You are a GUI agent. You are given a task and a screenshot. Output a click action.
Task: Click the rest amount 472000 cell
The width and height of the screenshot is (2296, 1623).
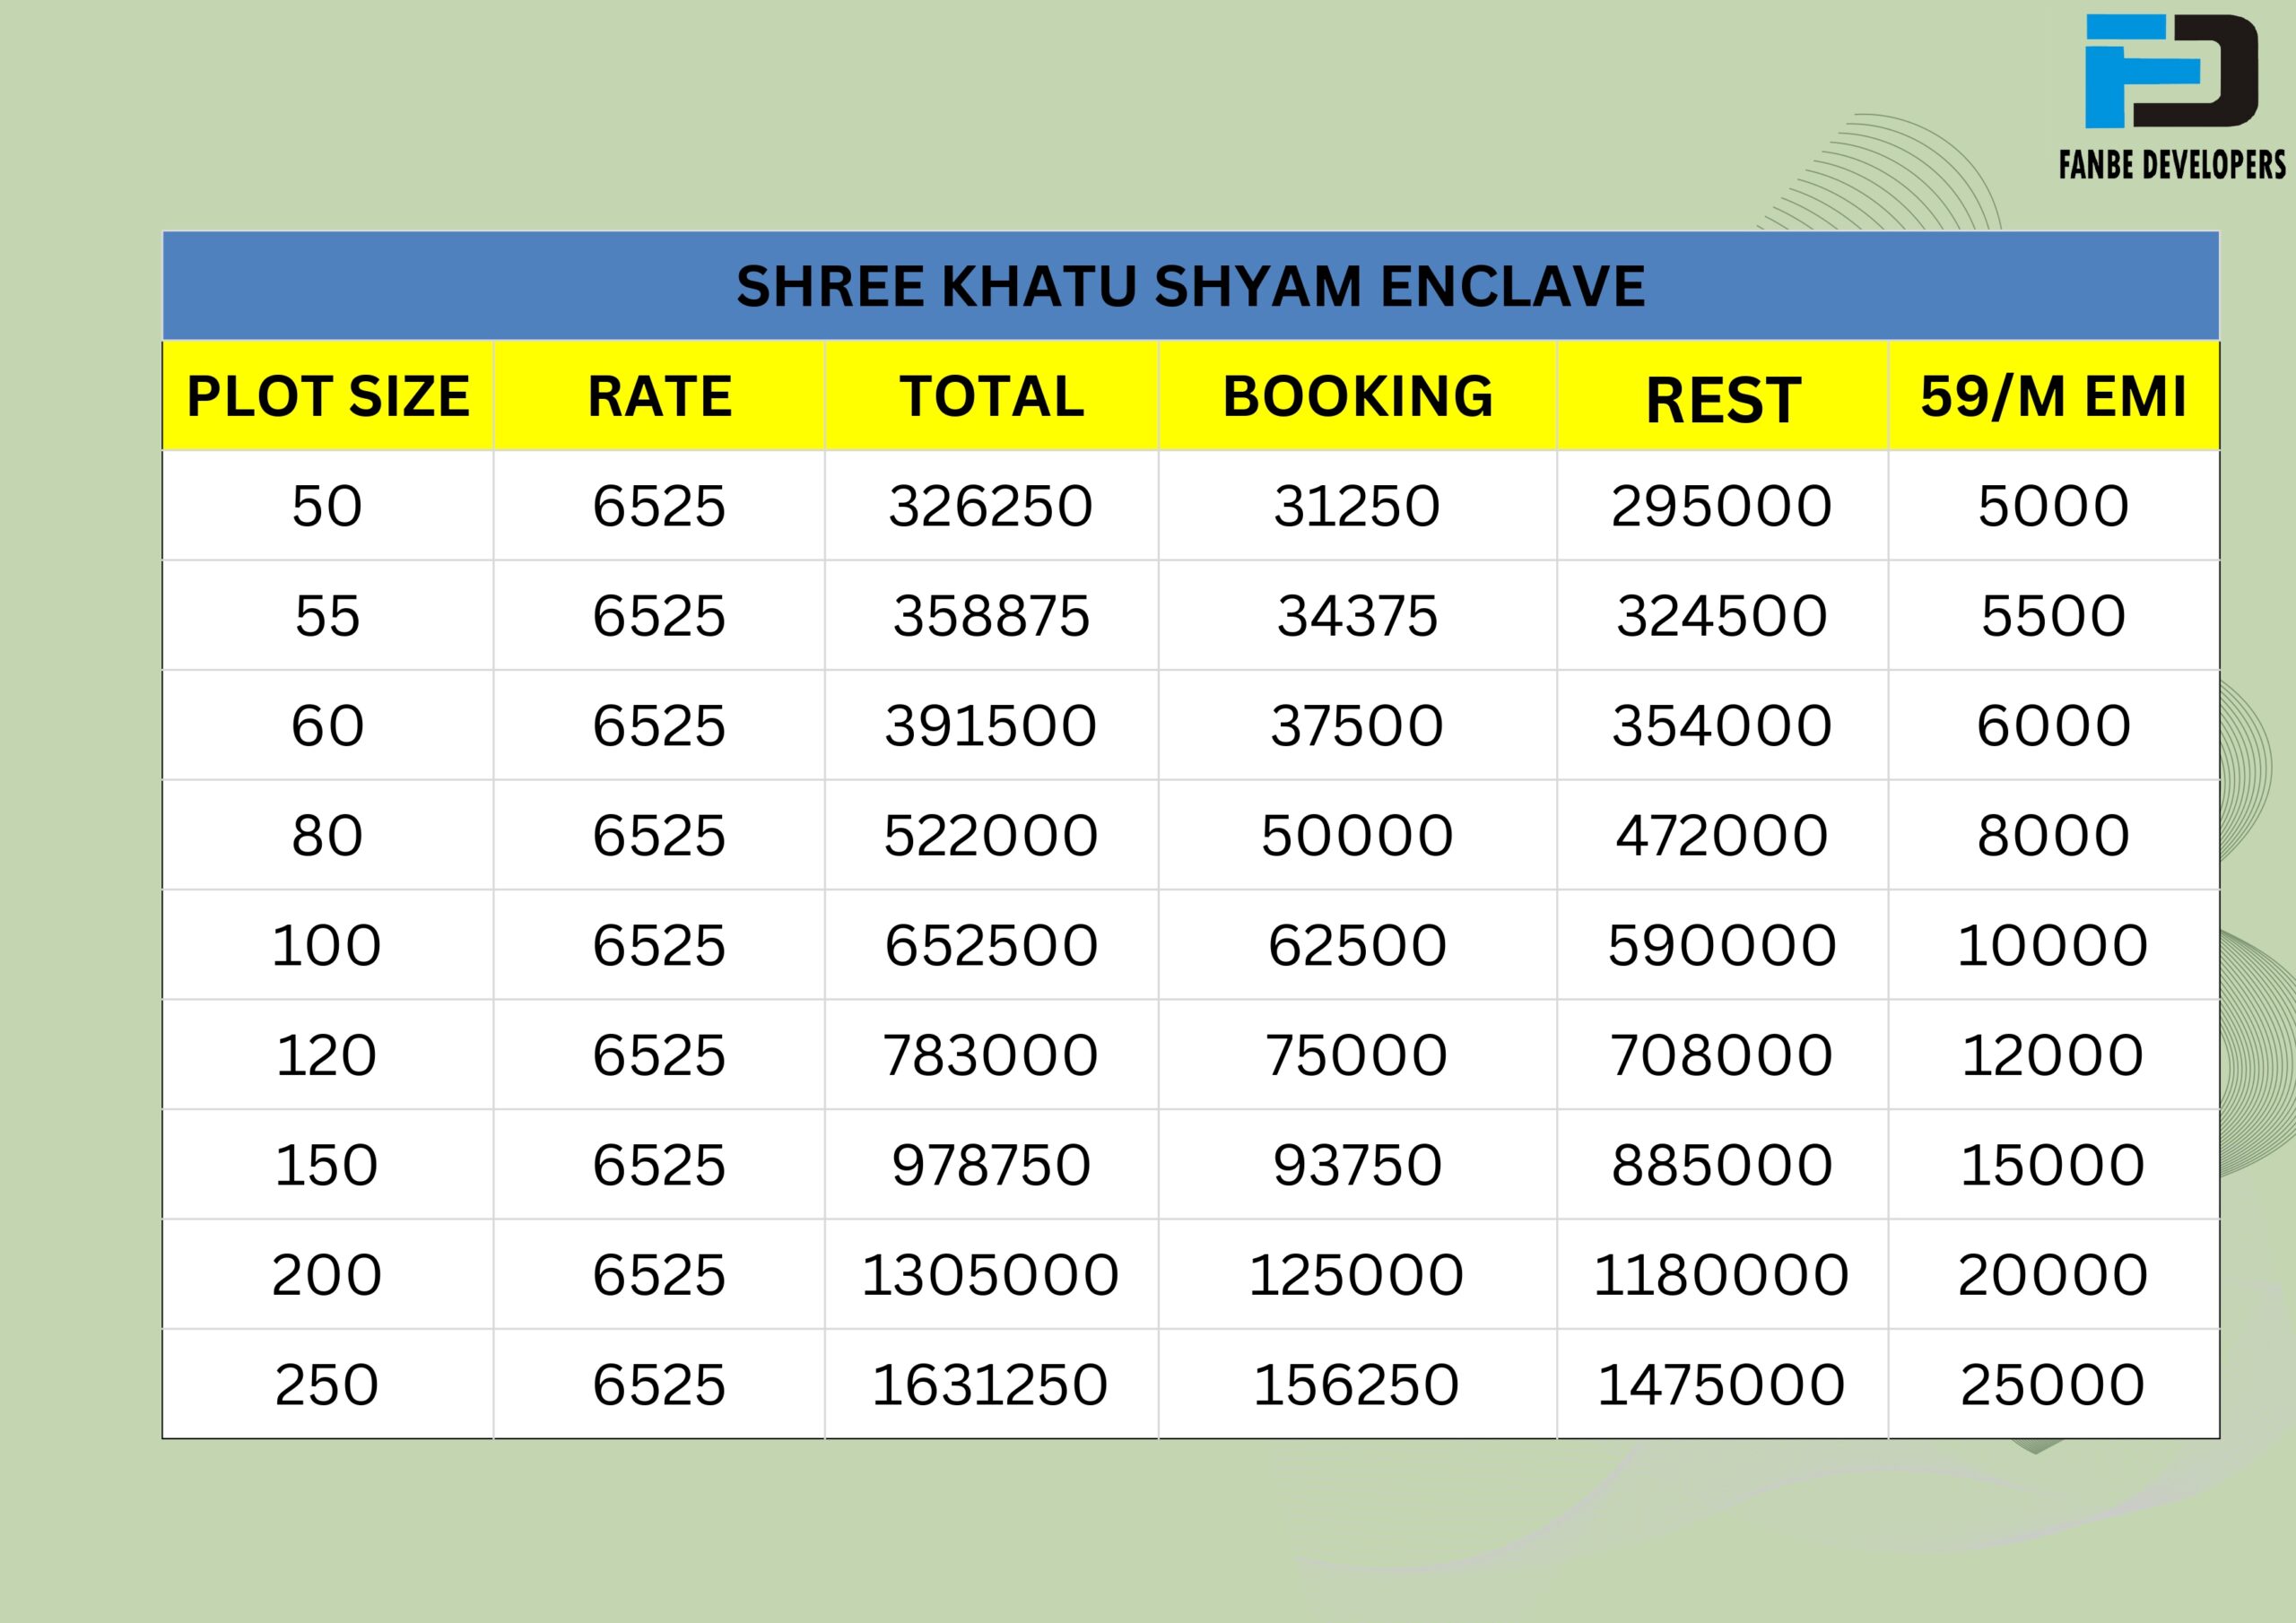tap(1722, 836)
